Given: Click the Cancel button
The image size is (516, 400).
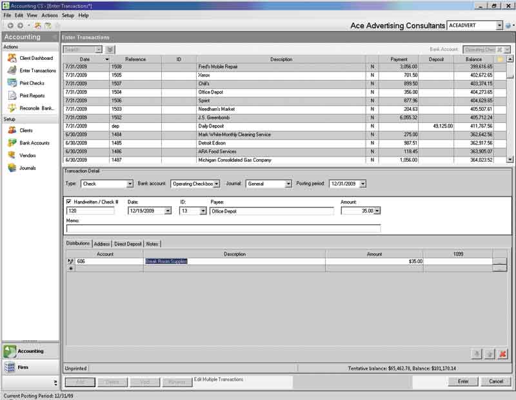Looking at the screenshot, I should coord(495,381).
